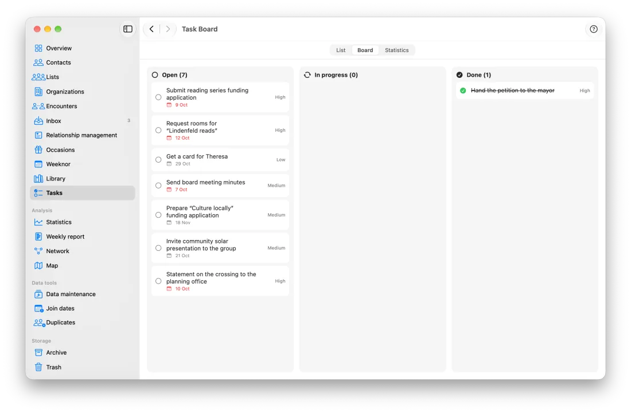Open the "Statement on the crossing" task card
The height and width of the screenshot is (413, 631).
coord(220,281)
